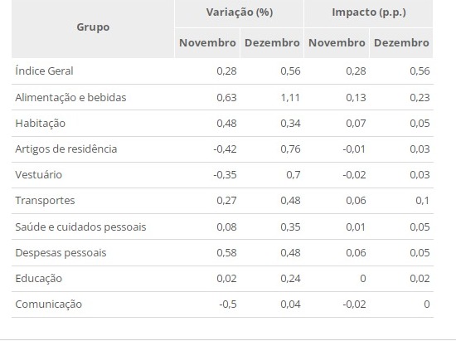Click the Transportes row label
Image resolution: width=456 pixels, height=346 pixels.
pyautogui.click(x=45, y=201)
